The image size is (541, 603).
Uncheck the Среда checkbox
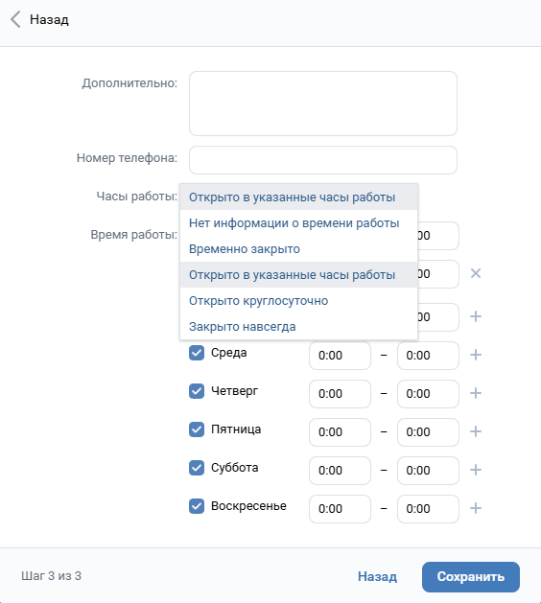pos(197,353)
